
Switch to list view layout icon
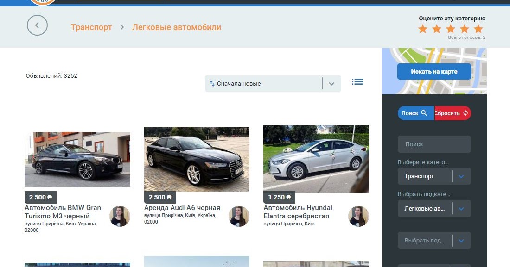(x=357, y=82)
